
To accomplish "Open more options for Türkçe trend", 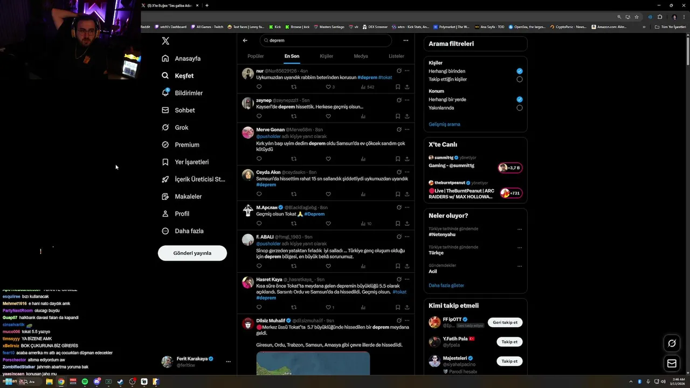I will point(520,248).
